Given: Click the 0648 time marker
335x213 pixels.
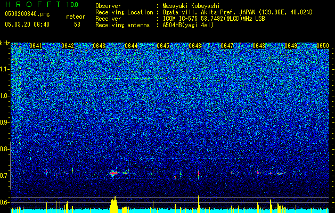Looking at the screenshot, I should (259, 46).
